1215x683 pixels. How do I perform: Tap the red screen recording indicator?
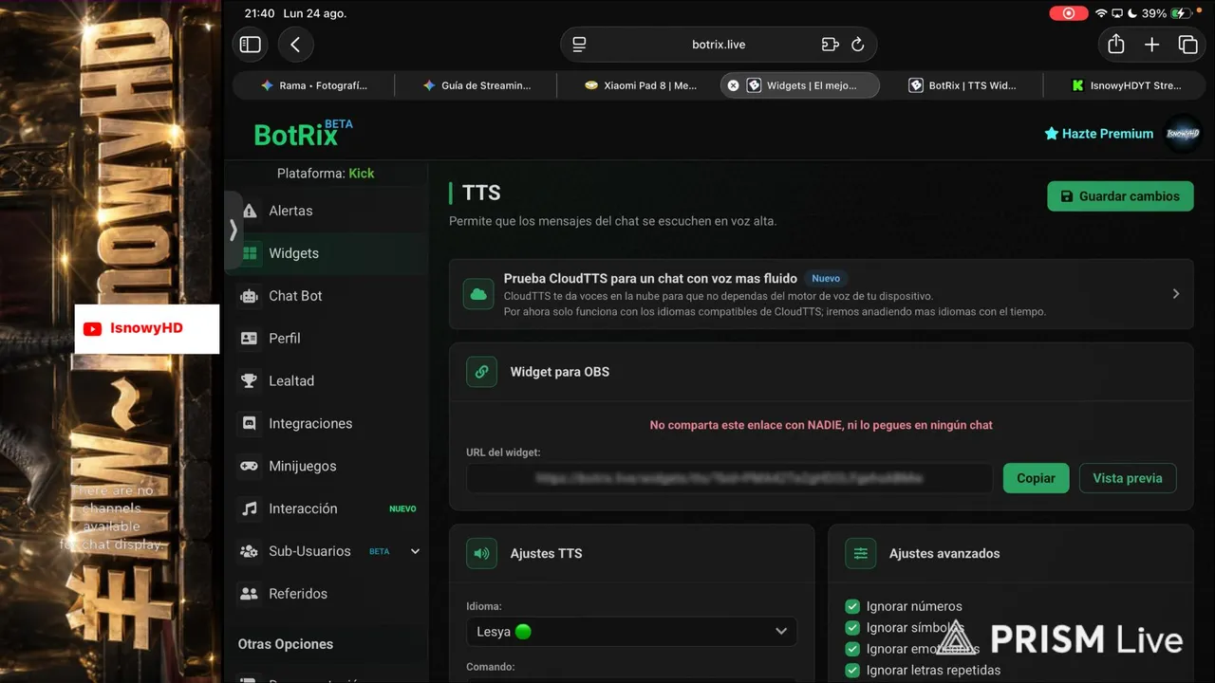(x=1069, y=13)
